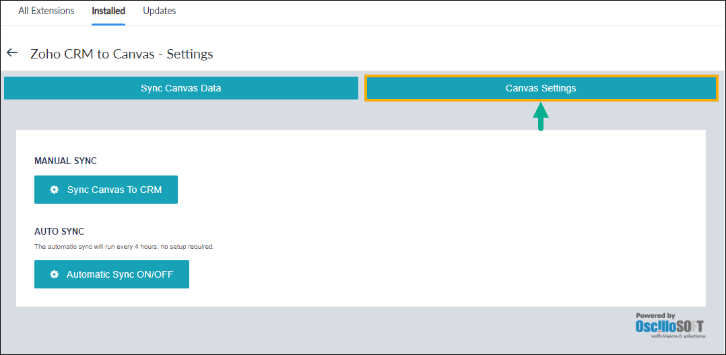The width and height of the screenshot is (726, 355).
Task: Switch to the Installed tab
Action: [108, 11]
